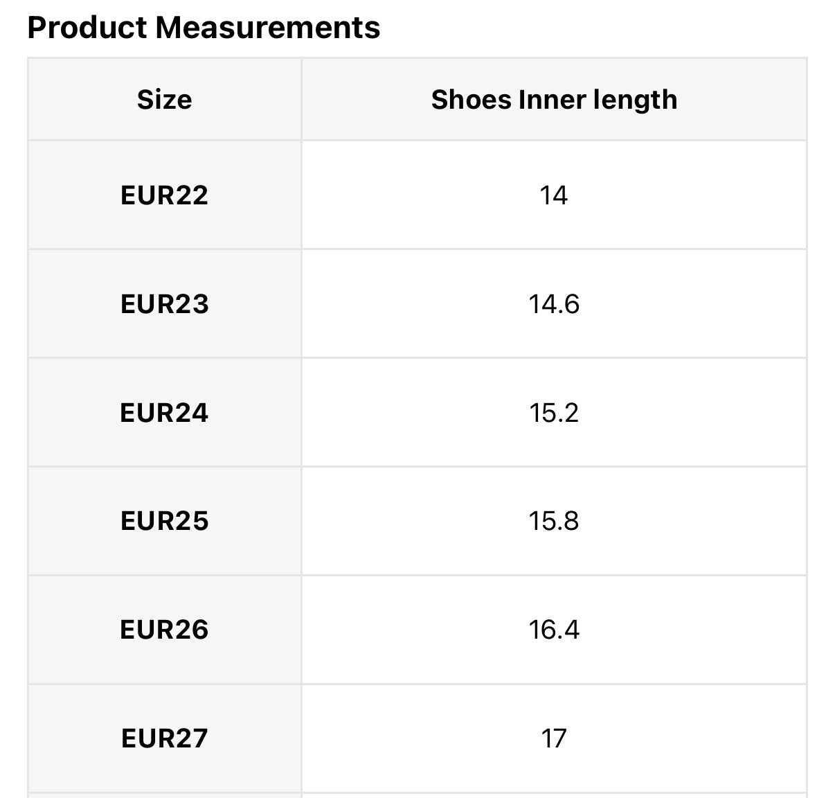Click the 15.8 inner length value
Viewport: 835px width, 798px height.
[x=554, y=521]
